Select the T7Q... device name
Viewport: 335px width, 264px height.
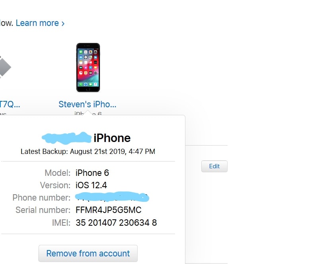pyautogui.click(x=10, y=104)
